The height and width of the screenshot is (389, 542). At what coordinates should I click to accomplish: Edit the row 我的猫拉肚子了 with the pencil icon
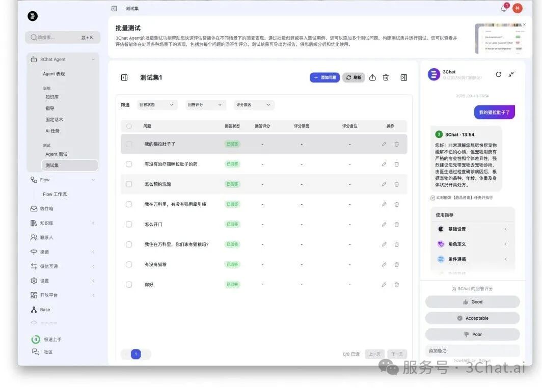click(x=384, y=144)
